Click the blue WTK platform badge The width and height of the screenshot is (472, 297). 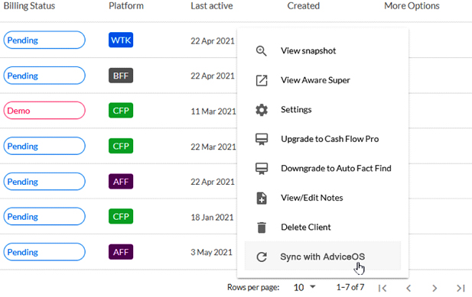pos(121,40)
